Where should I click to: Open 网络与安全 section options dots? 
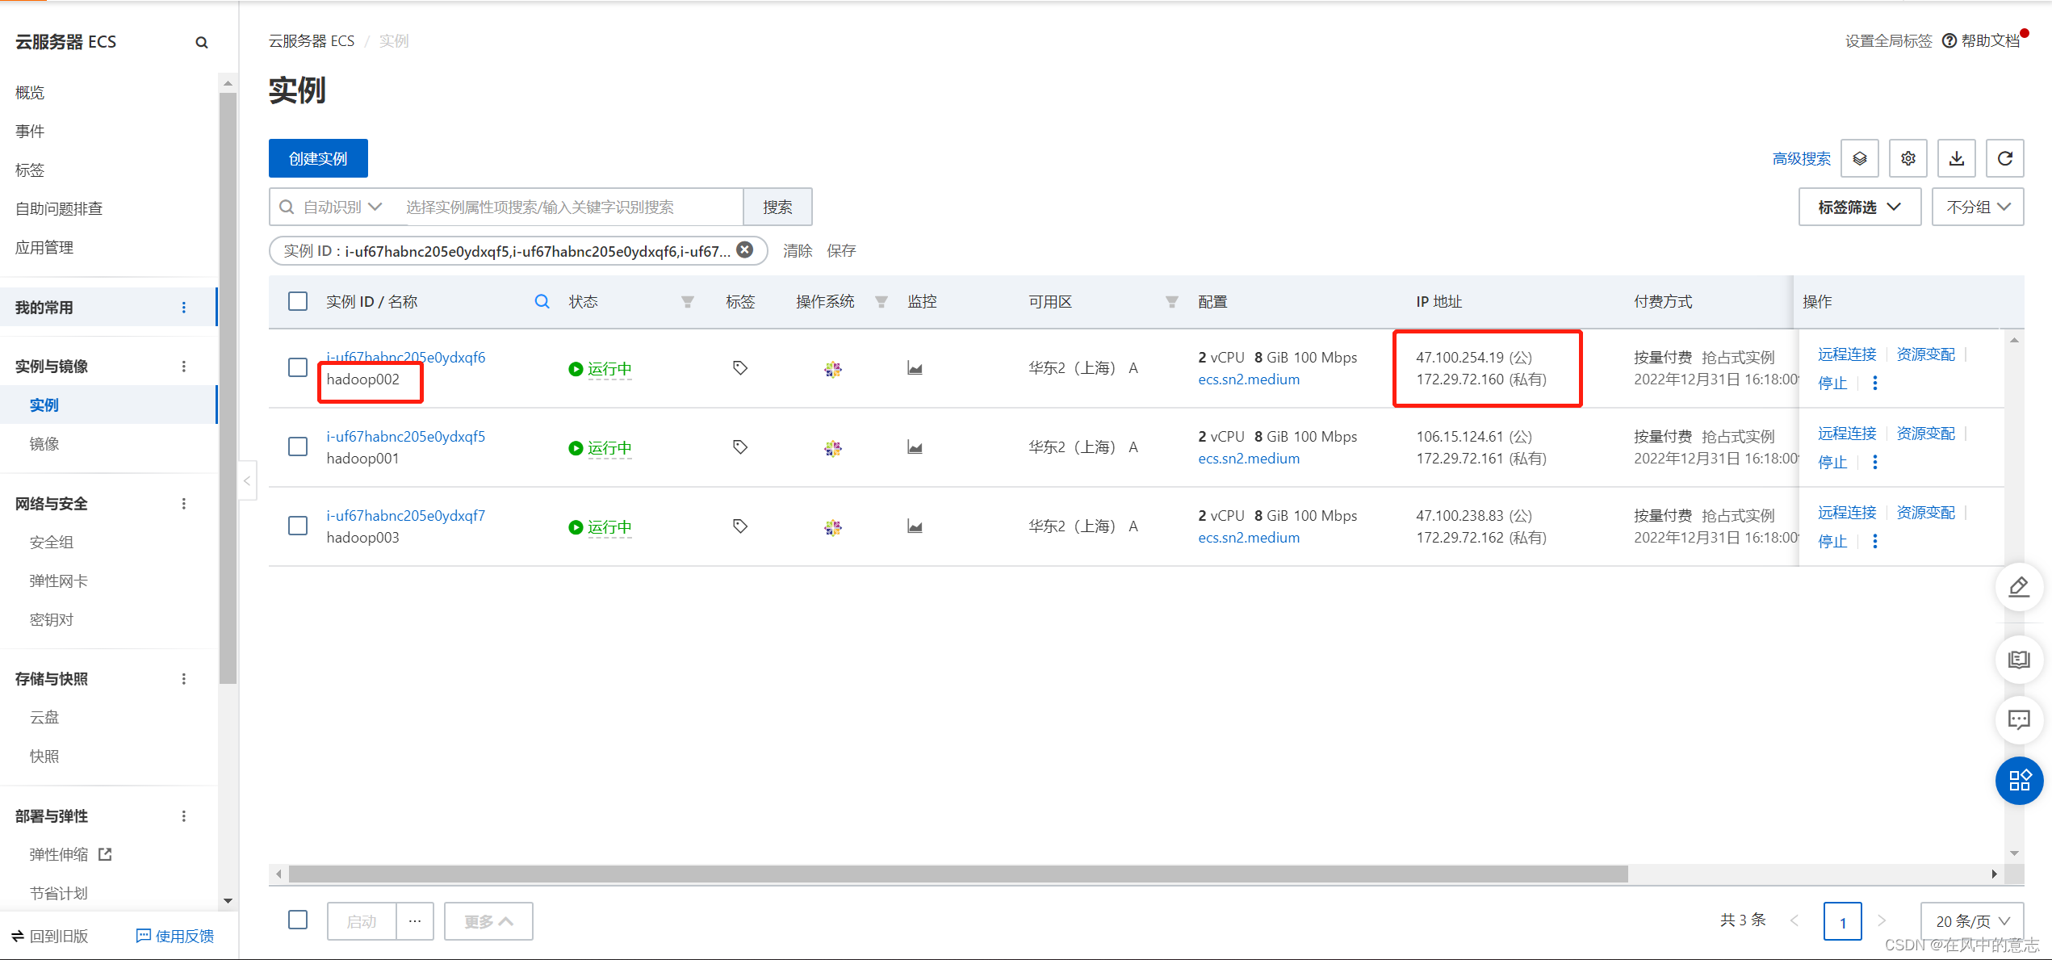click(x=184, y=503)
